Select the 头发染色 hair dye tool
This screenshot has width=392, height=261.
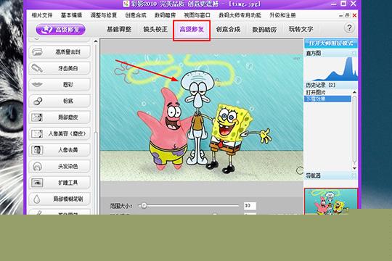pyautogui.click(x=60, y=166)
